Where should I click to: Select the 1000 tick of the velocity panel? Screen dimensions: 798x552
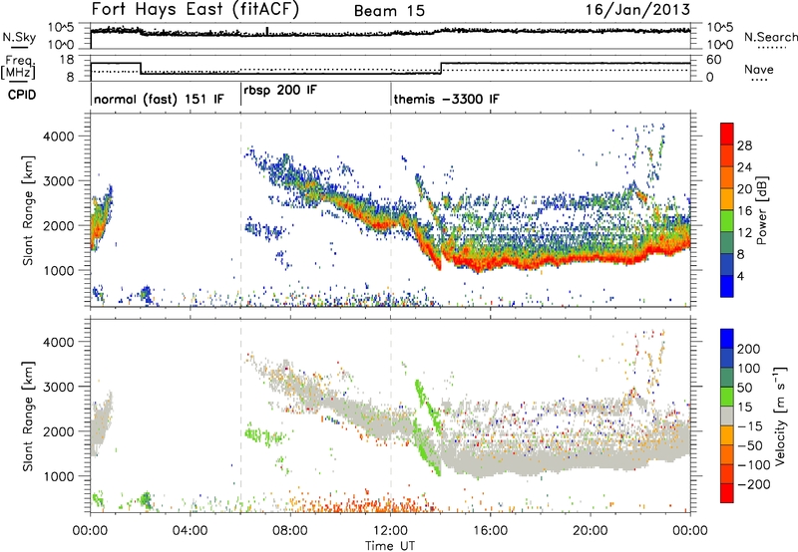point(59,476)
